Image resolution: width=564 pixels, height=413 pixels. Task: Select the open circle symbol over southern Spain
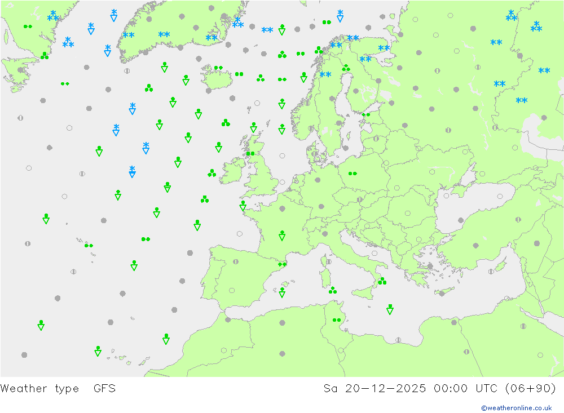(x=232, y=290)
